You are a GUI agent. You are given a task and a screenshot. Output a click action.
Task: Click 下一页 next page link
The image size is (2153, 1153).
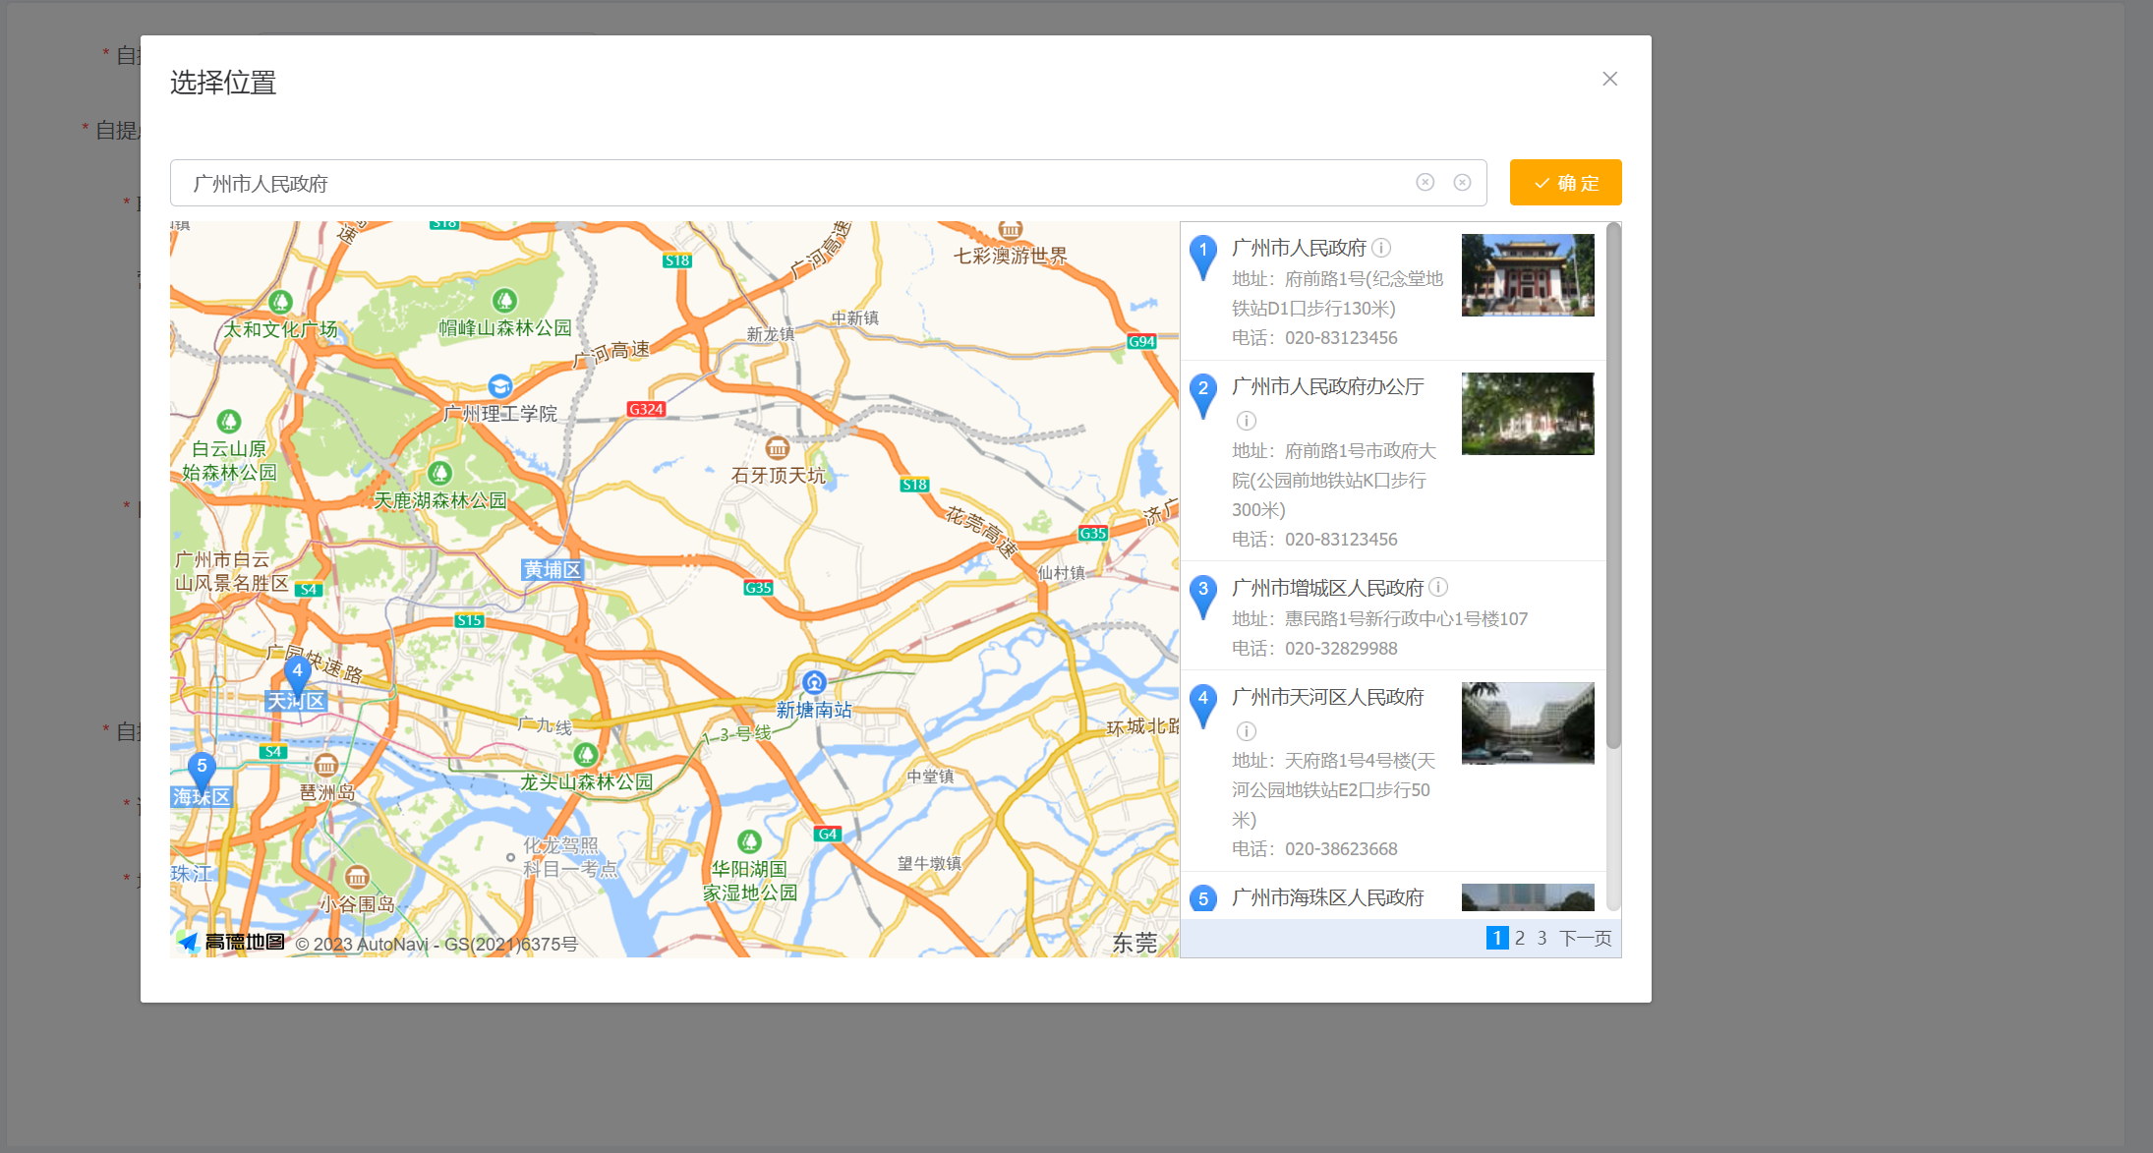click(1586, 938)
